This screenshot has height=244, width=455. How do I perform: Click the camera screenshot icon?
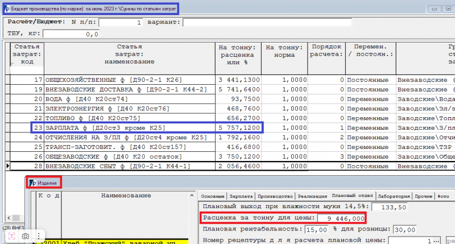26,235
